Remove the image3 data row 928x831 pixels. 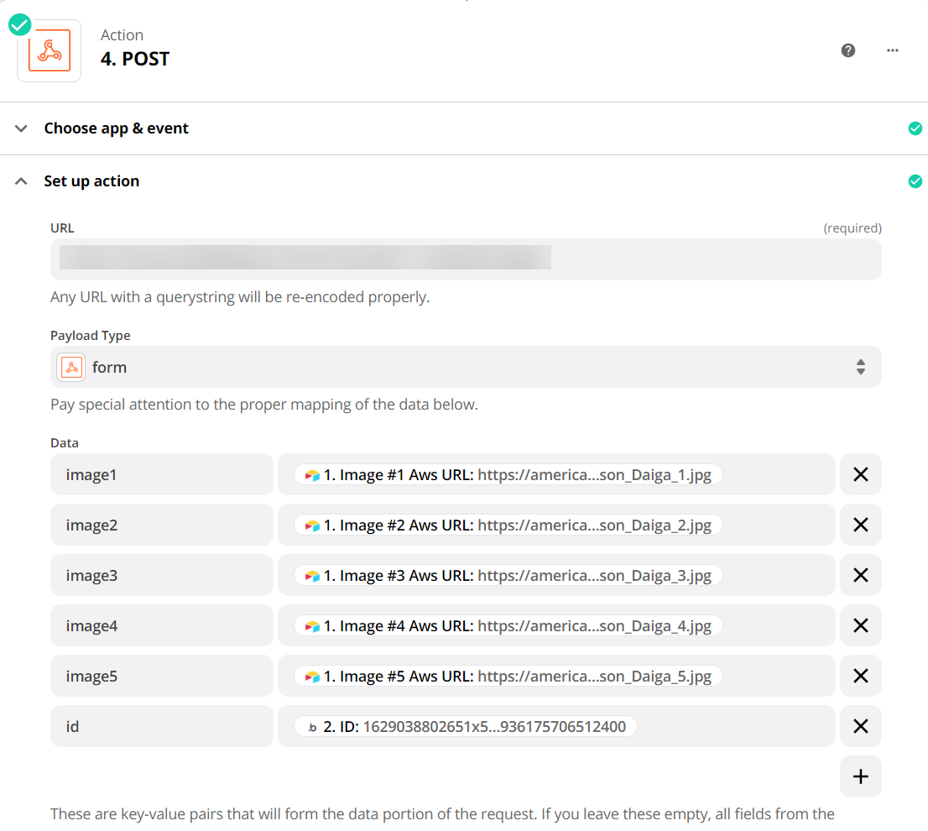[860, 576]
